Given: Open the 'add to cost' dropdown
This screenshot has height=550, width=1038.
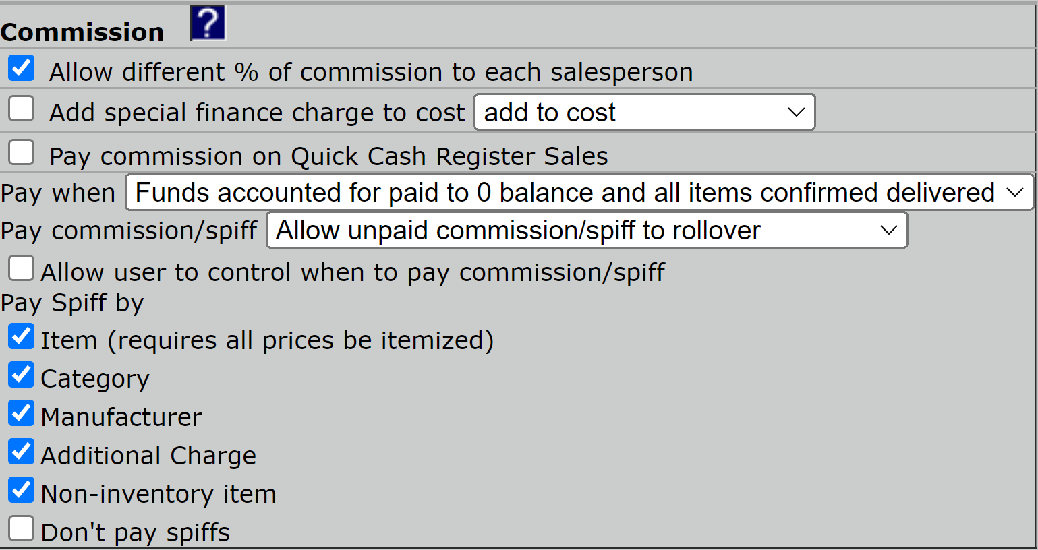Looking at the screenshot, I should [645, 112].
